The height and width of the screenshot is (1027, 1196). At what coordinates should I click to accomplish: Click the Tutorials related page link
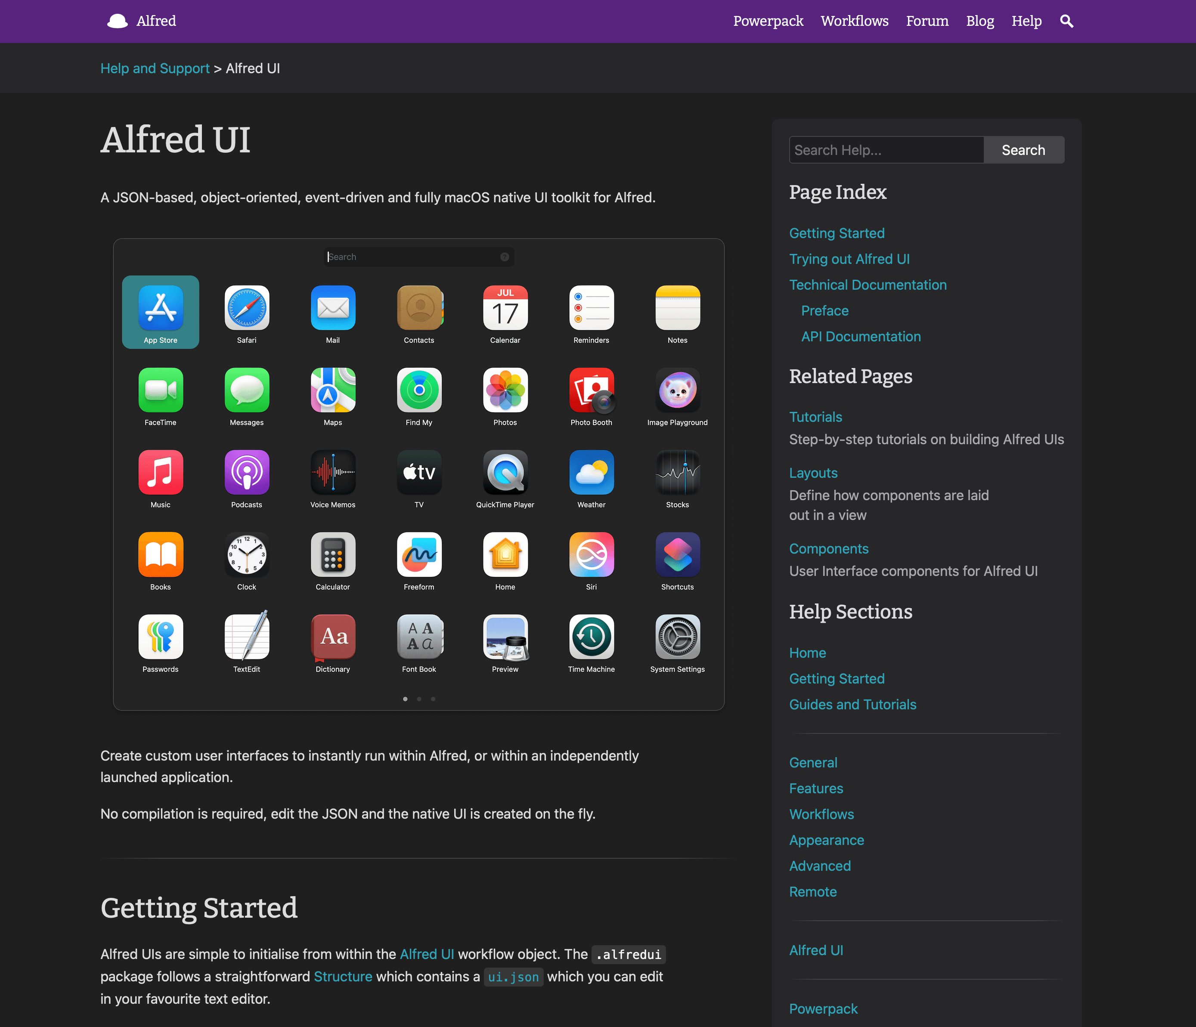click(815, 417)
